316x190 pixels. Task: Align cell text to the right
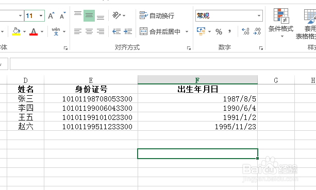click(101, 31)
